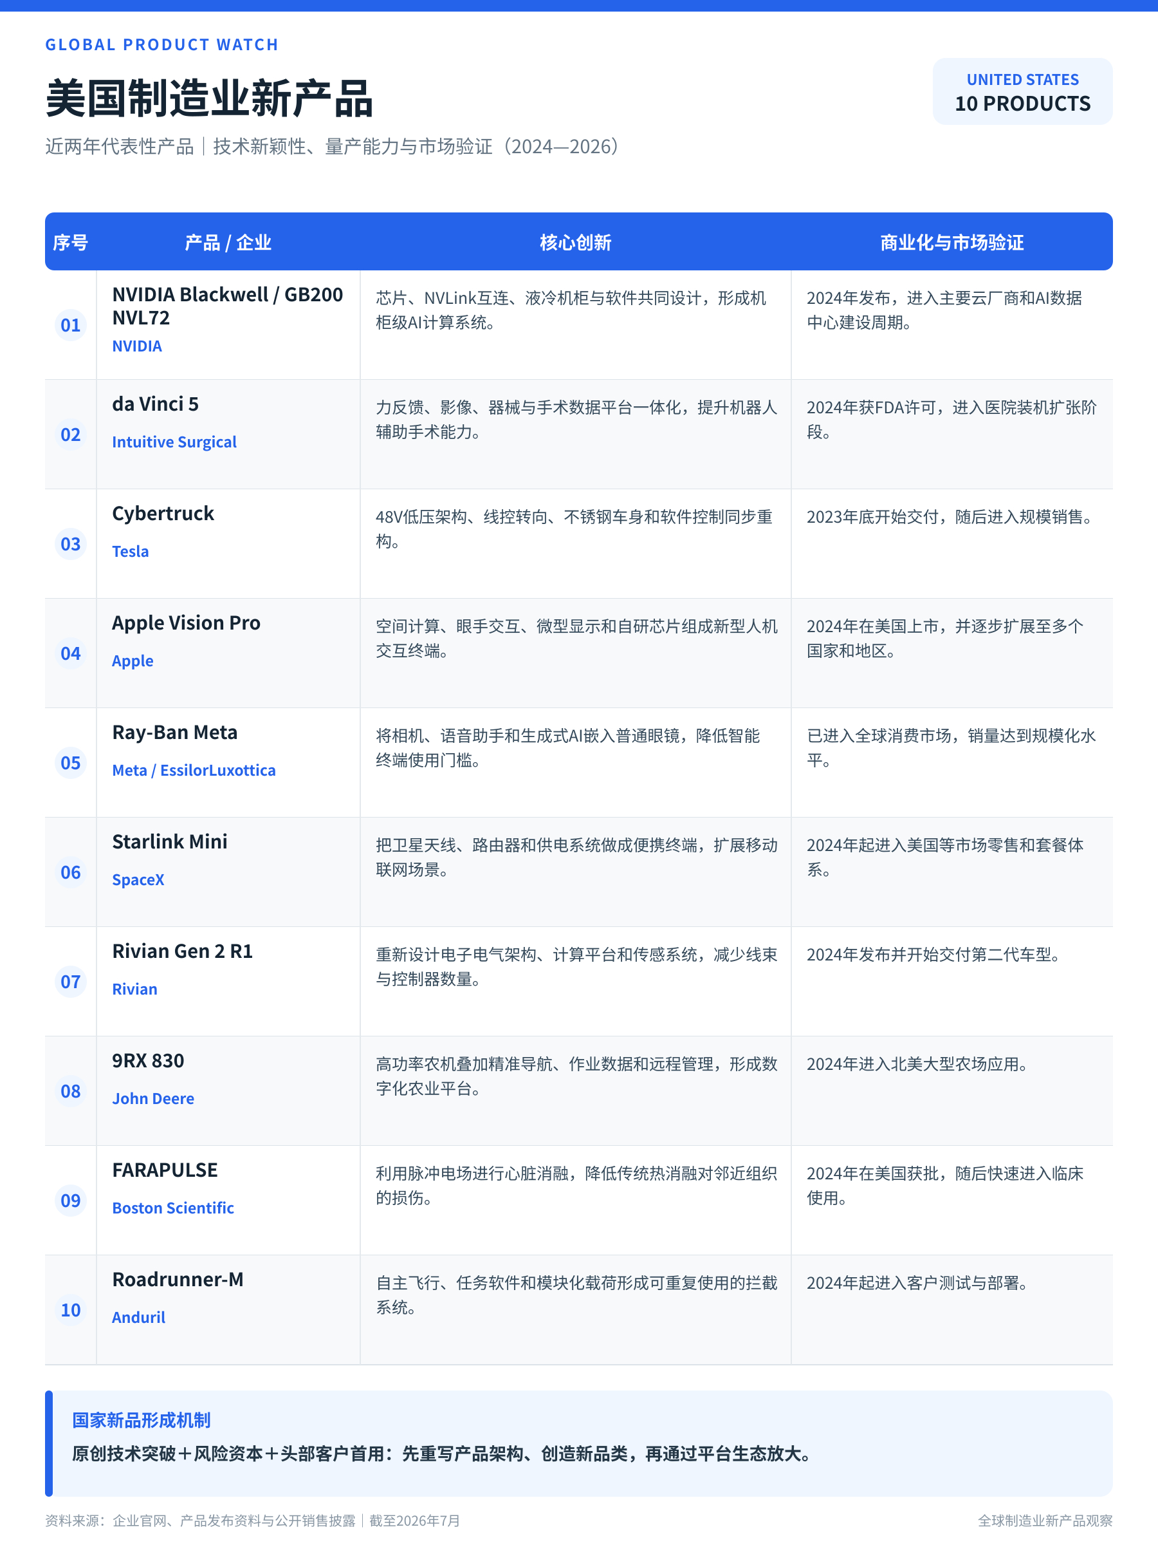Click the market text "2024年发布并开始交付第二代车型"
The height and width of the screenshot is (1545, 1158).
click(x=935, y=955)
